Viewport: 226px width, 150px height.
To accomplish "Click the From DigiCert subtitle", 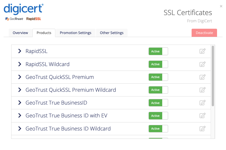I will click(x=199, y=21).
